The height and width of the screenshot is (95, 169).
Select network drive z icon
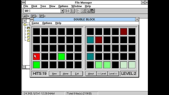point(41,16)
